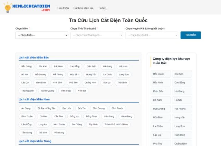Viewport: 221px width, 146px height.
Task: Open the Tin tức menu item
Action: pyautogui.click(x=102, y=8)
